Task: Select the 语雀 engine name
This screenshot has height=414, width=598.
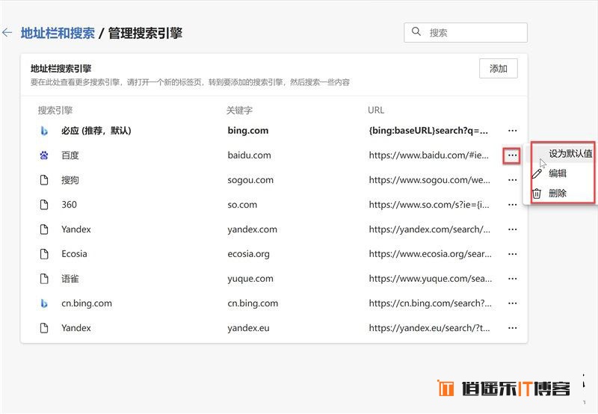Action: [70, 279]
